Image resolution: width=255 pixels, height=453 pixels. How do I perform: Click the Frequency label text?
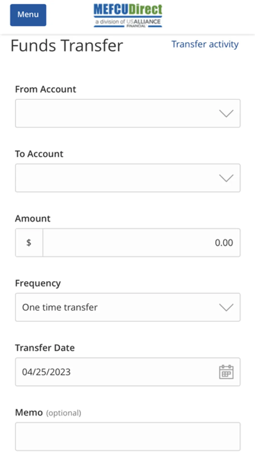pyautogui.click(x=38, y=283)
